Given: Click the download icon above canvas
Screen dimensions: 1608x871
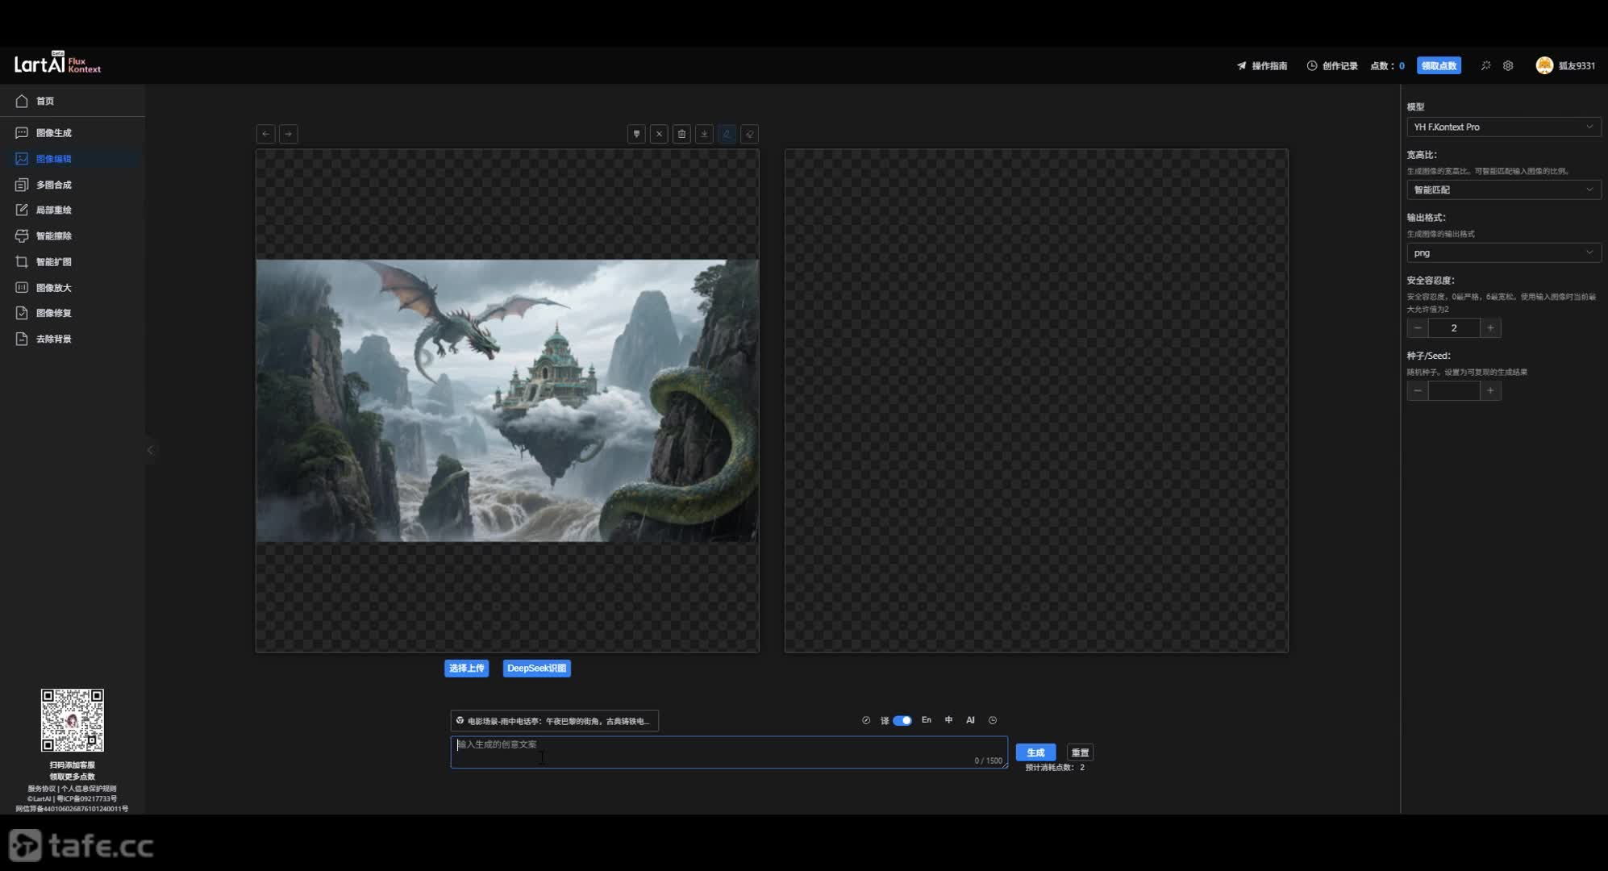Looking at the screenshot, I should (704, 134).
